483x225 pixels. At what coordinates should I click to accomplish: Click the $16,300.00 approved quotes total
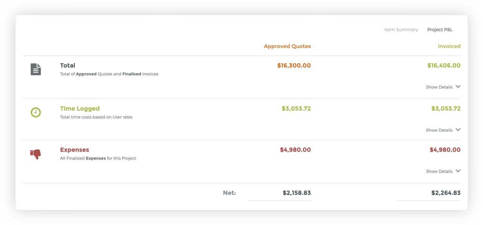[x=294, y=65]
